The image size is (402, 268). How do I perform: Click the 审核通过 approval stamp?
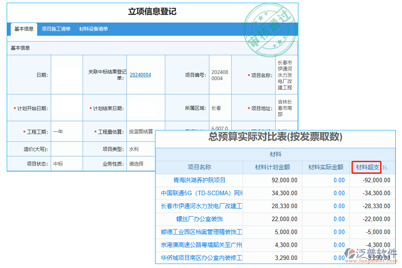coord(270,30)
